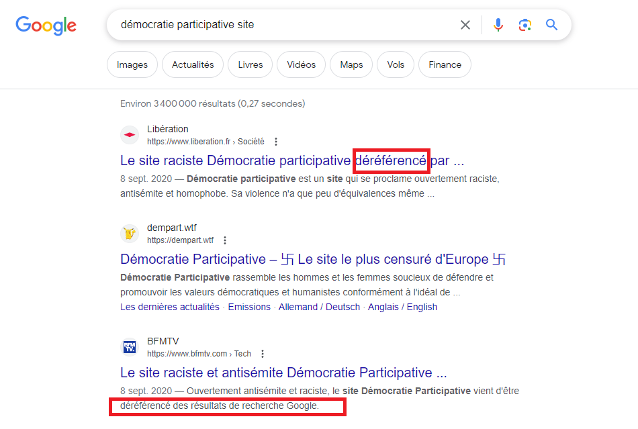
Task: Click inside the search text field
Action: point(282,25)
